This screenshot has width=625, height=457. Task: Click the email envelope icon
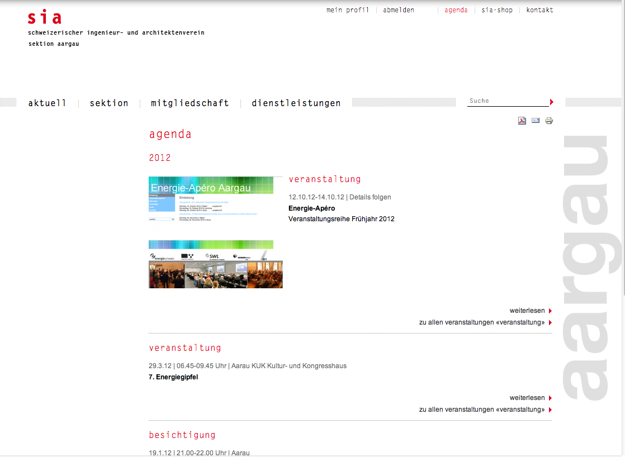pyautogui.click(x=536, y=121)
